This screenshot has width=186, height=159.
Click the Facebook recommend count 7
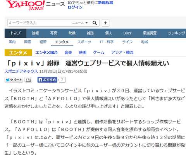click(62, 80)
